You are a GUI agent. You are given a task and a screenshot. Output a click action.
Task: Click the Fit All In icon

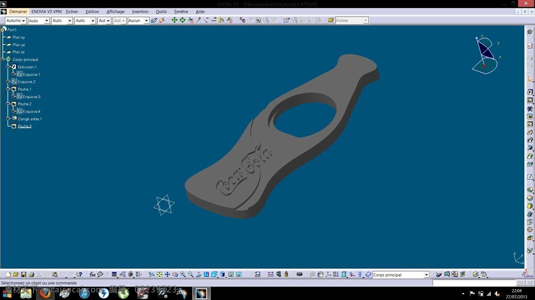click(x=159, y=275)
